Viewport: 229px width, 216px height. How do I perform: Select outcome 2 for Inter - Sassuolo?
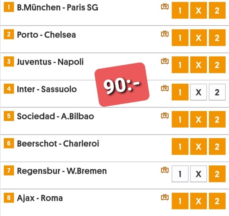[217, 92]
